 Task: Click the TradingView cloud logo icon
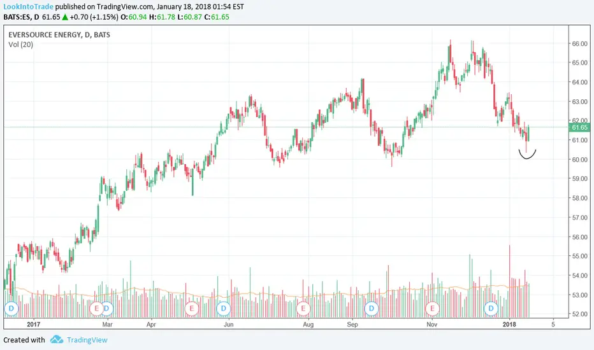point(57,339)
